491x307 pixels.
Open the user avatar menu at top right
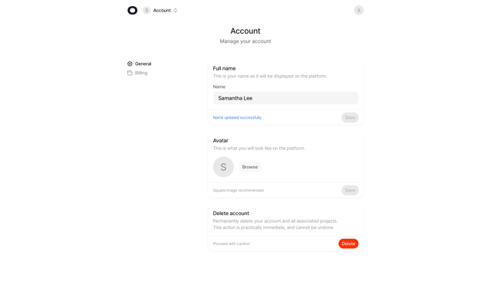point(358,10)
